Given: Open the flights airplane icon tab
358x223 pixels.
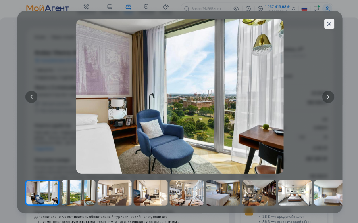Looking at the screenshot, I should [86, 7].
